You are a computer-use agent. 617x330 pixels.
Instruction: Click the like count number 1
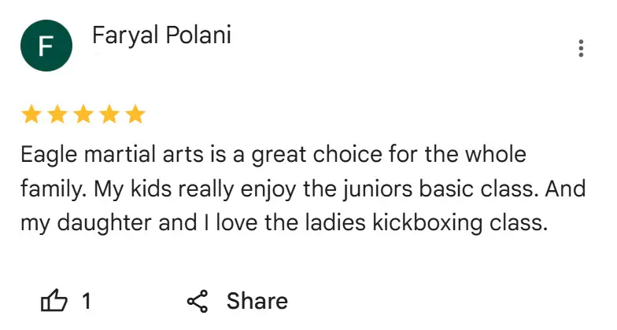point(87,302)
